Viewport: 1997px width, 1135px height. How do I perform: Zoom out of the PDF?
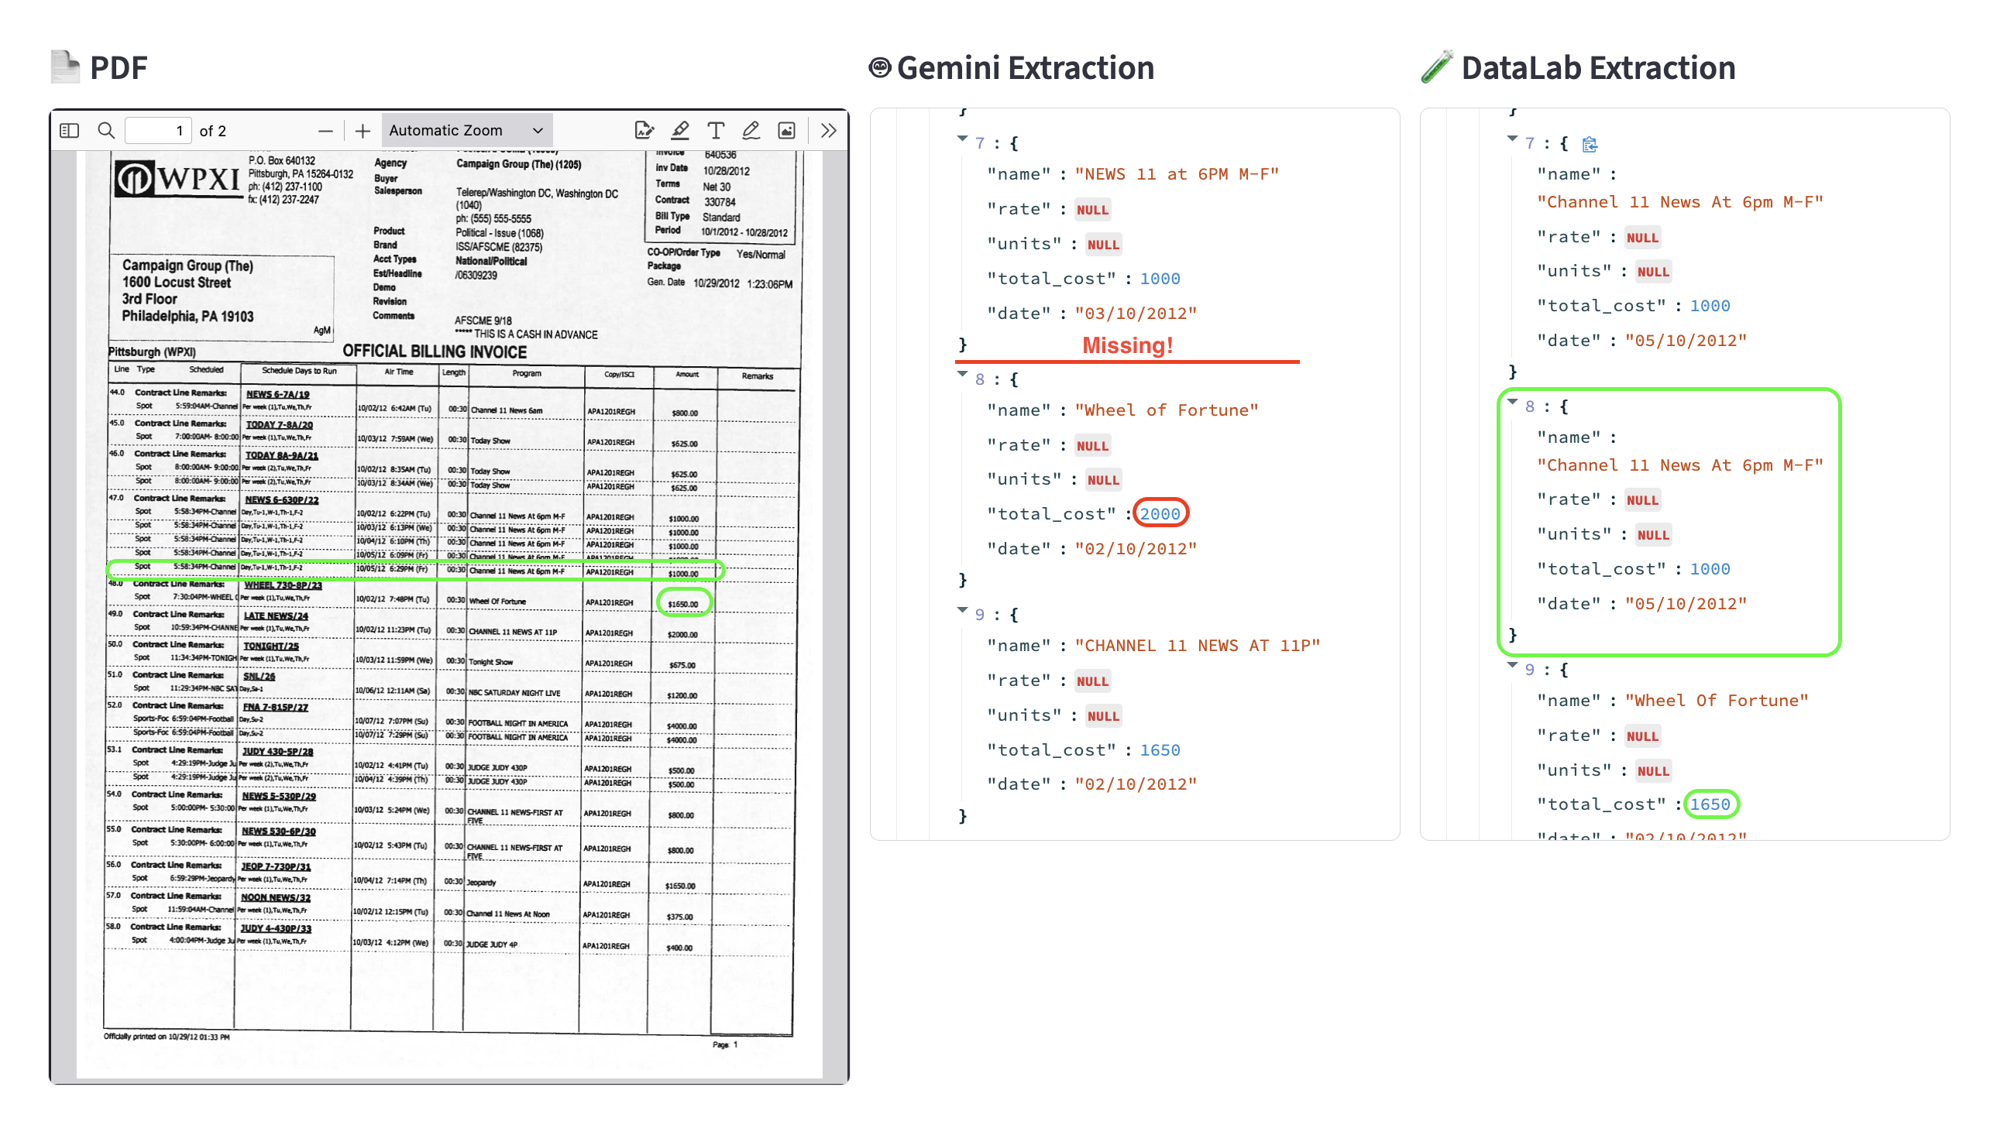click(325, 131)
